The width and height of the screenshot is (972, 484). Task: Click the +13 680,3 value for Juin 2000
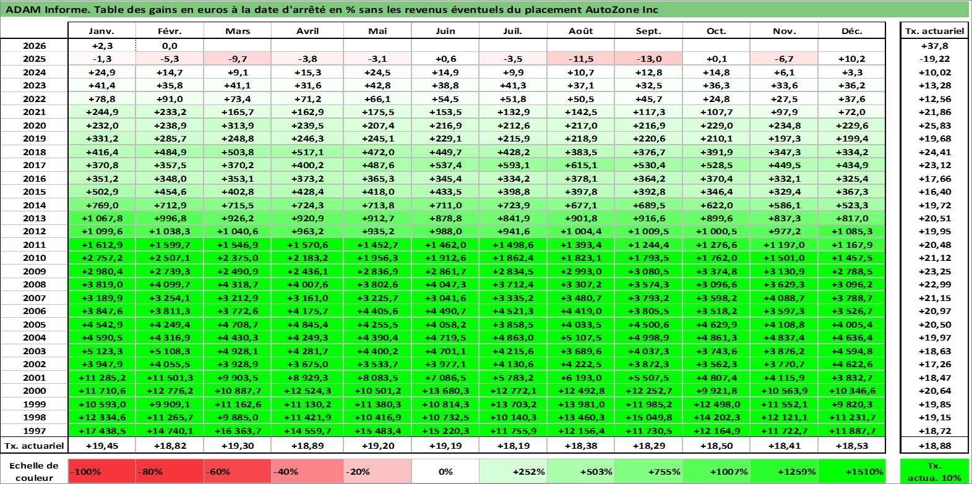[x=445, y=391]
